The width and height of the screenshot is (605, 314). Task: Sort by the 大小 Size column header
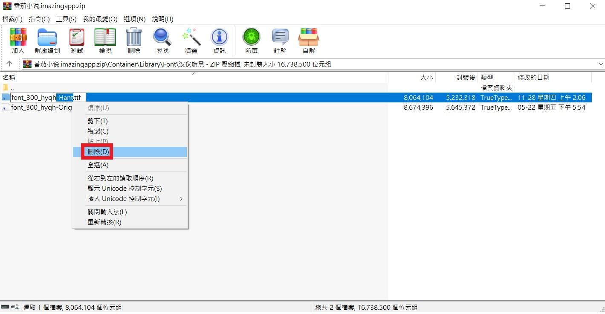[x=412, y=78]
